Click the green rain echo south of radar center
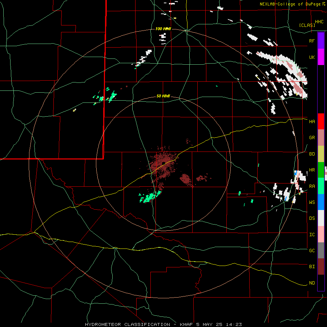This screenshot has width=327, height=327. pyautogui.click(x=150, y=197)
